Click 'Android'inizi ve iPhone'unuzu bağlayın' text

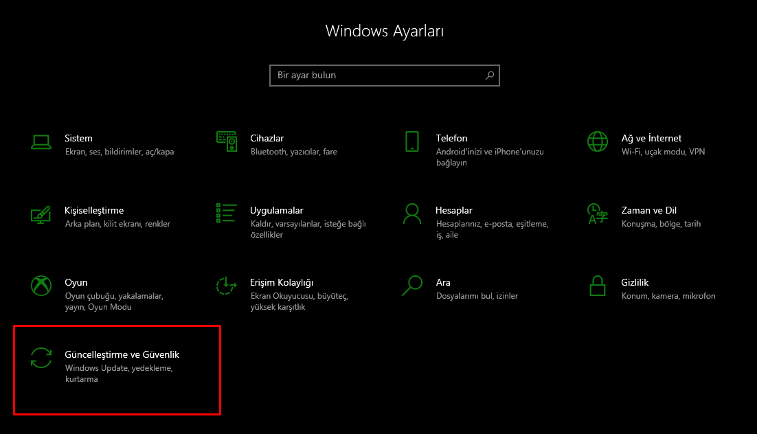tap(490, 157)
